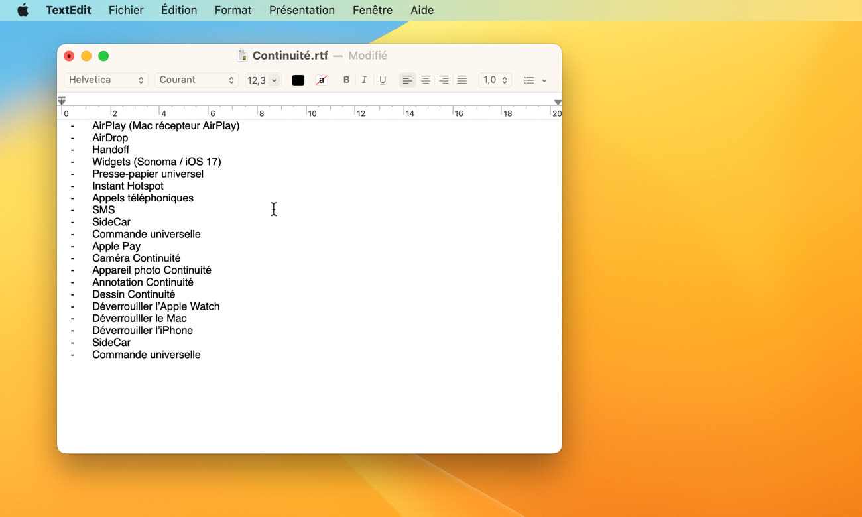The image size is (862, 517).
Task: Open the 1,0 line spacing dropdown
Action: click(495, 80)
